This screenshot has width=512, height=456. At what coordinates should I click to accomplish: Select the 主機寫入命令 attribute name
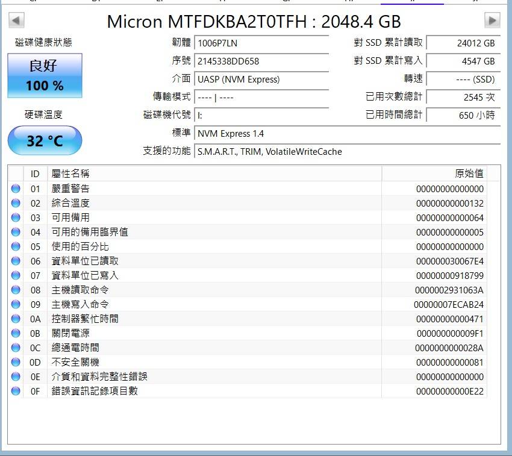(x=80, y=304)
